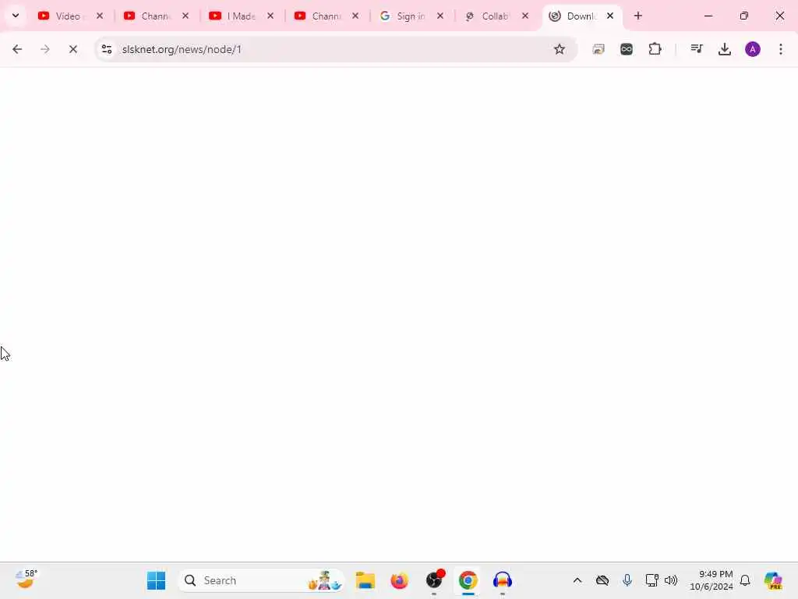The height and width of the screenshot is (599, 798).
Task: Switch to the I Made YouTube tab
Action: (241, 16)
